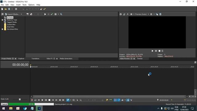This screenshot has height=111, width=197.
Task: Open the Project Media Views dropdown arrow
Action: (x=58, y=14)
